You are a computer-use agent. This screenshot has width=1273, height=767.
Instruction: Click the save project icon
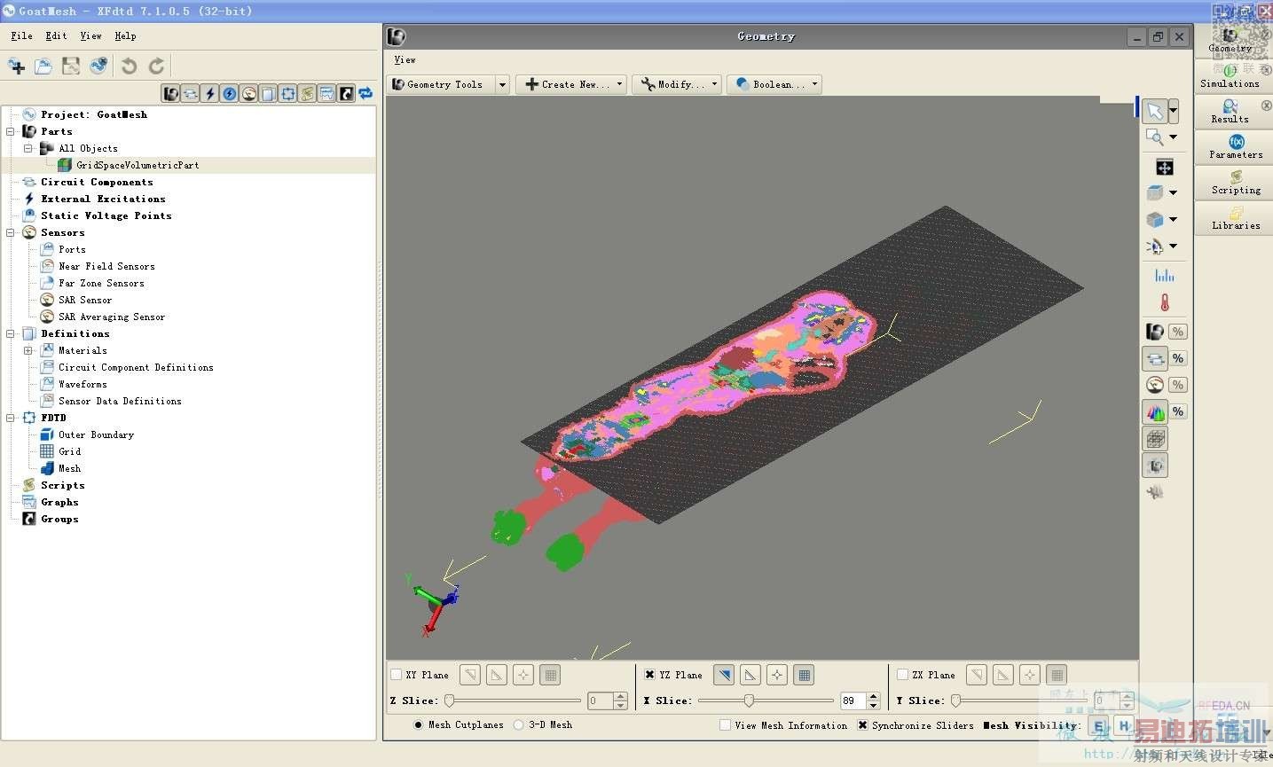point(71,67)
